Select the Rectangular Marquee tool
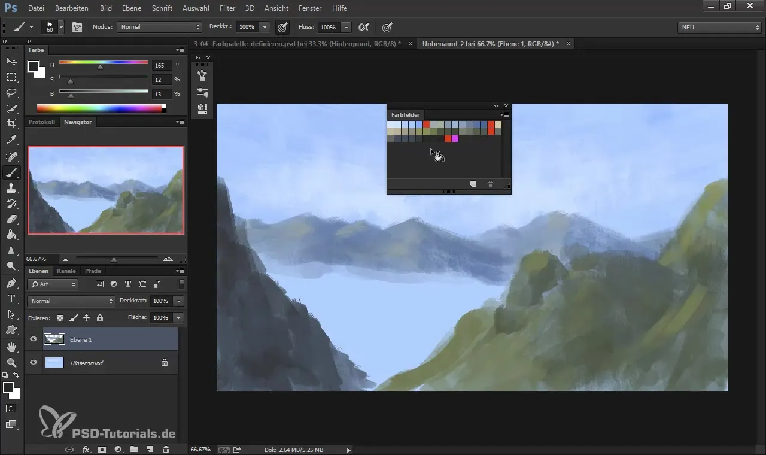This screenshot has height=455, width=766. tap(11, 77)
